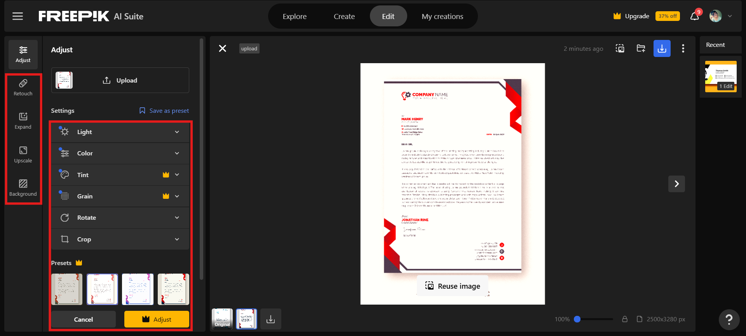Screen dimensions: 746x336
Task: Select the Expand tool
Action: (x=23, y=121)
